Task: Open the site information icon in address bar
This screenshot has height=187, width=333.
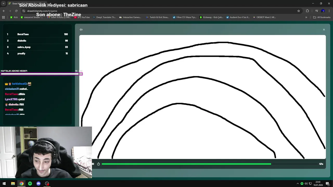Action: 24,11
